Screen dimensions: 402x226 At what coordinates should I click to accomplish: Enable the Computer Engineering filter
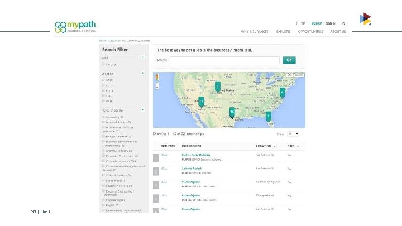pyautogui.click(x=104, y=156)
